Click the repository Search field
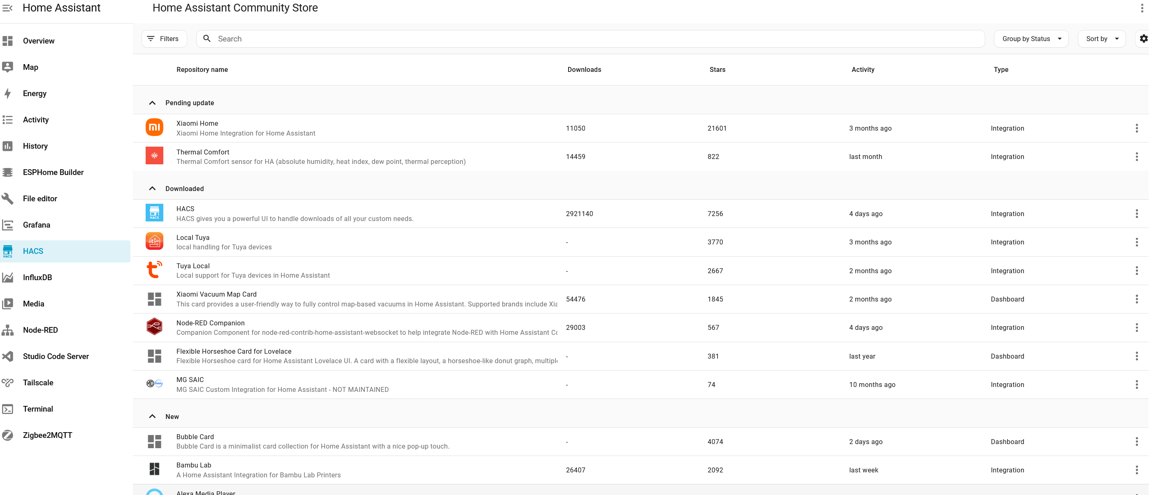This screenshot has height=495, width=1149. coord(589,39)
